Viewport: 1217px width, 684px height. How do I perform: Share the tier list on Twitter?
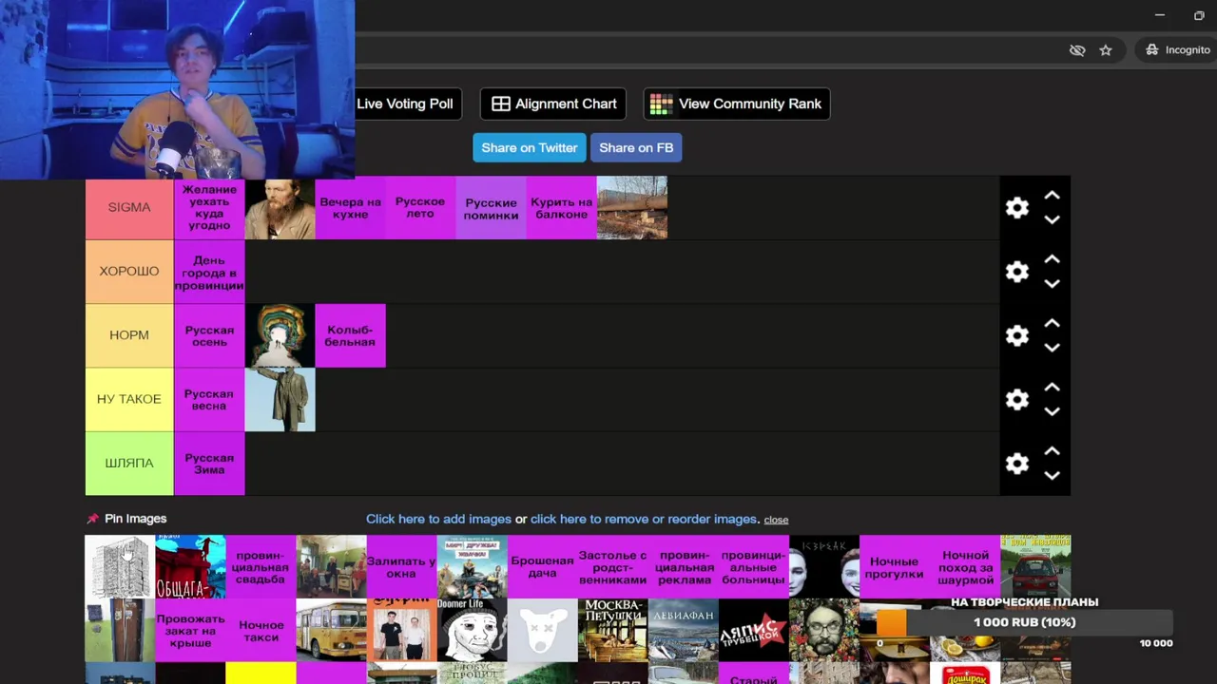530,147
